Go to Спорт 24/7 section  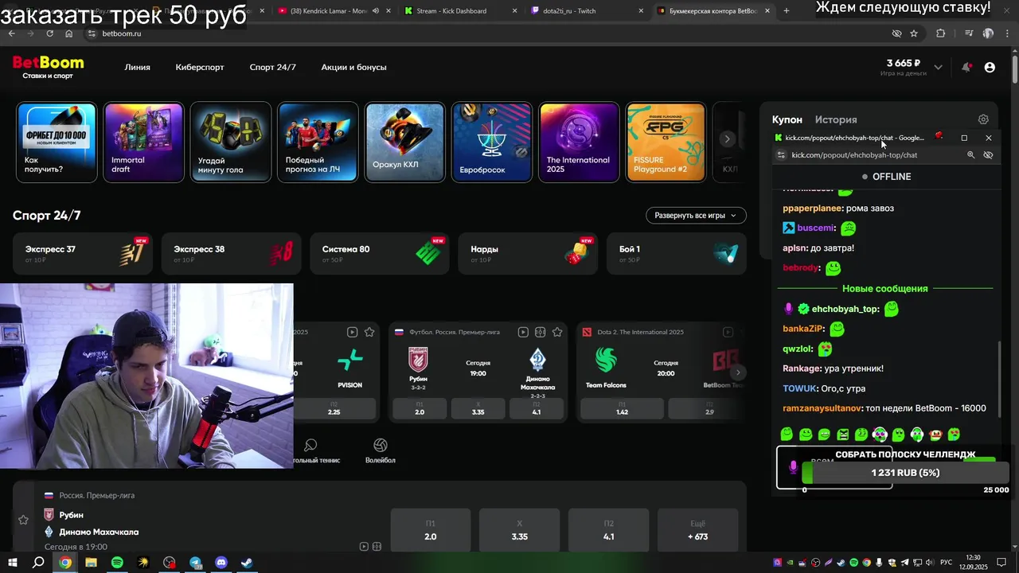pos(272,67)
